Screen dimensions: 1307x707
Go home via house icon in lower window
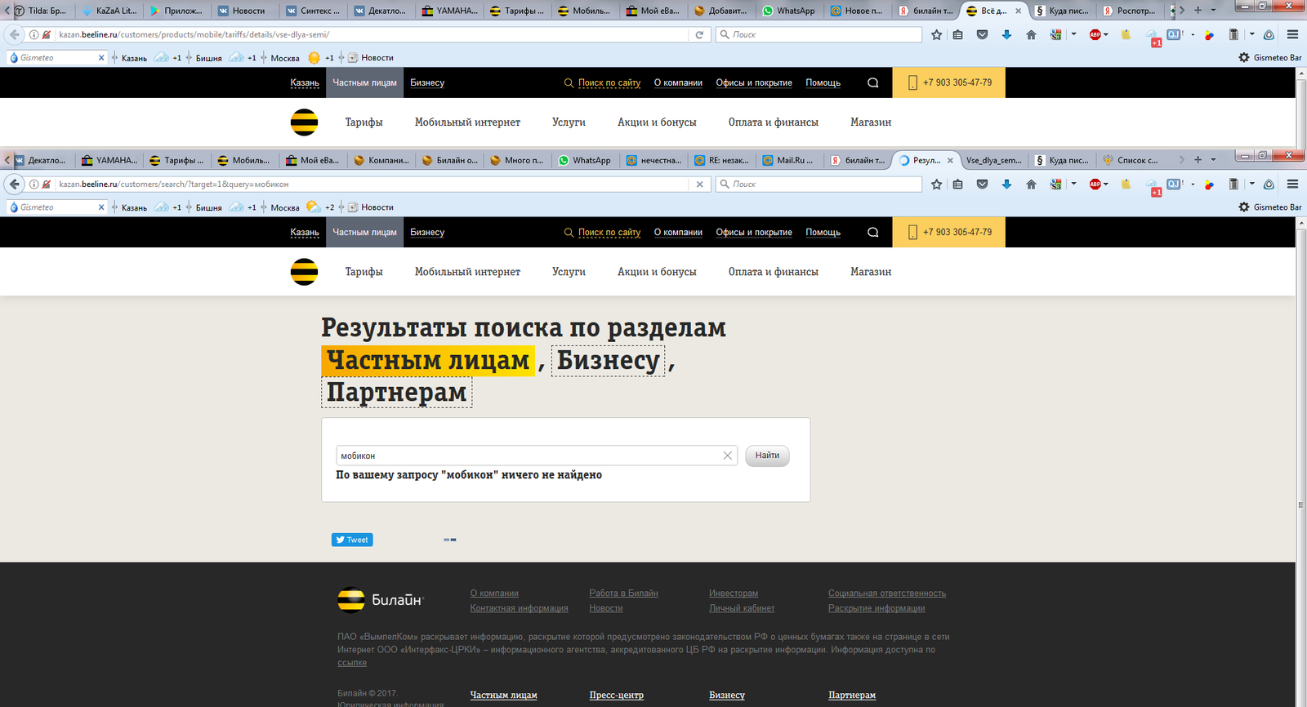click(1031, 185)
